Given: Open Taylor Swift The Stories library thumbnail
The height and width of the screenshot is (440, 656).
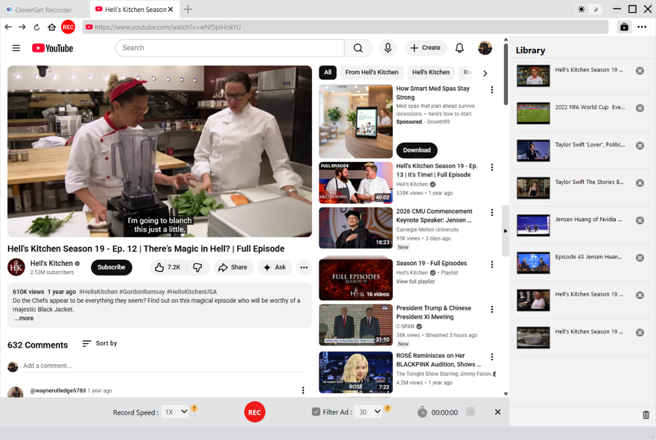Looking at the screenshot, I should (533, 188).
